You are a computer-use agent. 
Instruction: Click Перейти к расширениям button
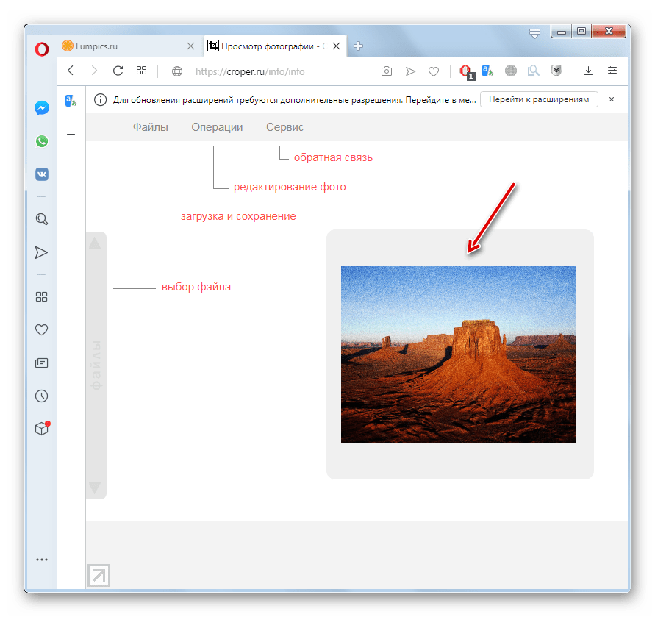tap(539, 99)
